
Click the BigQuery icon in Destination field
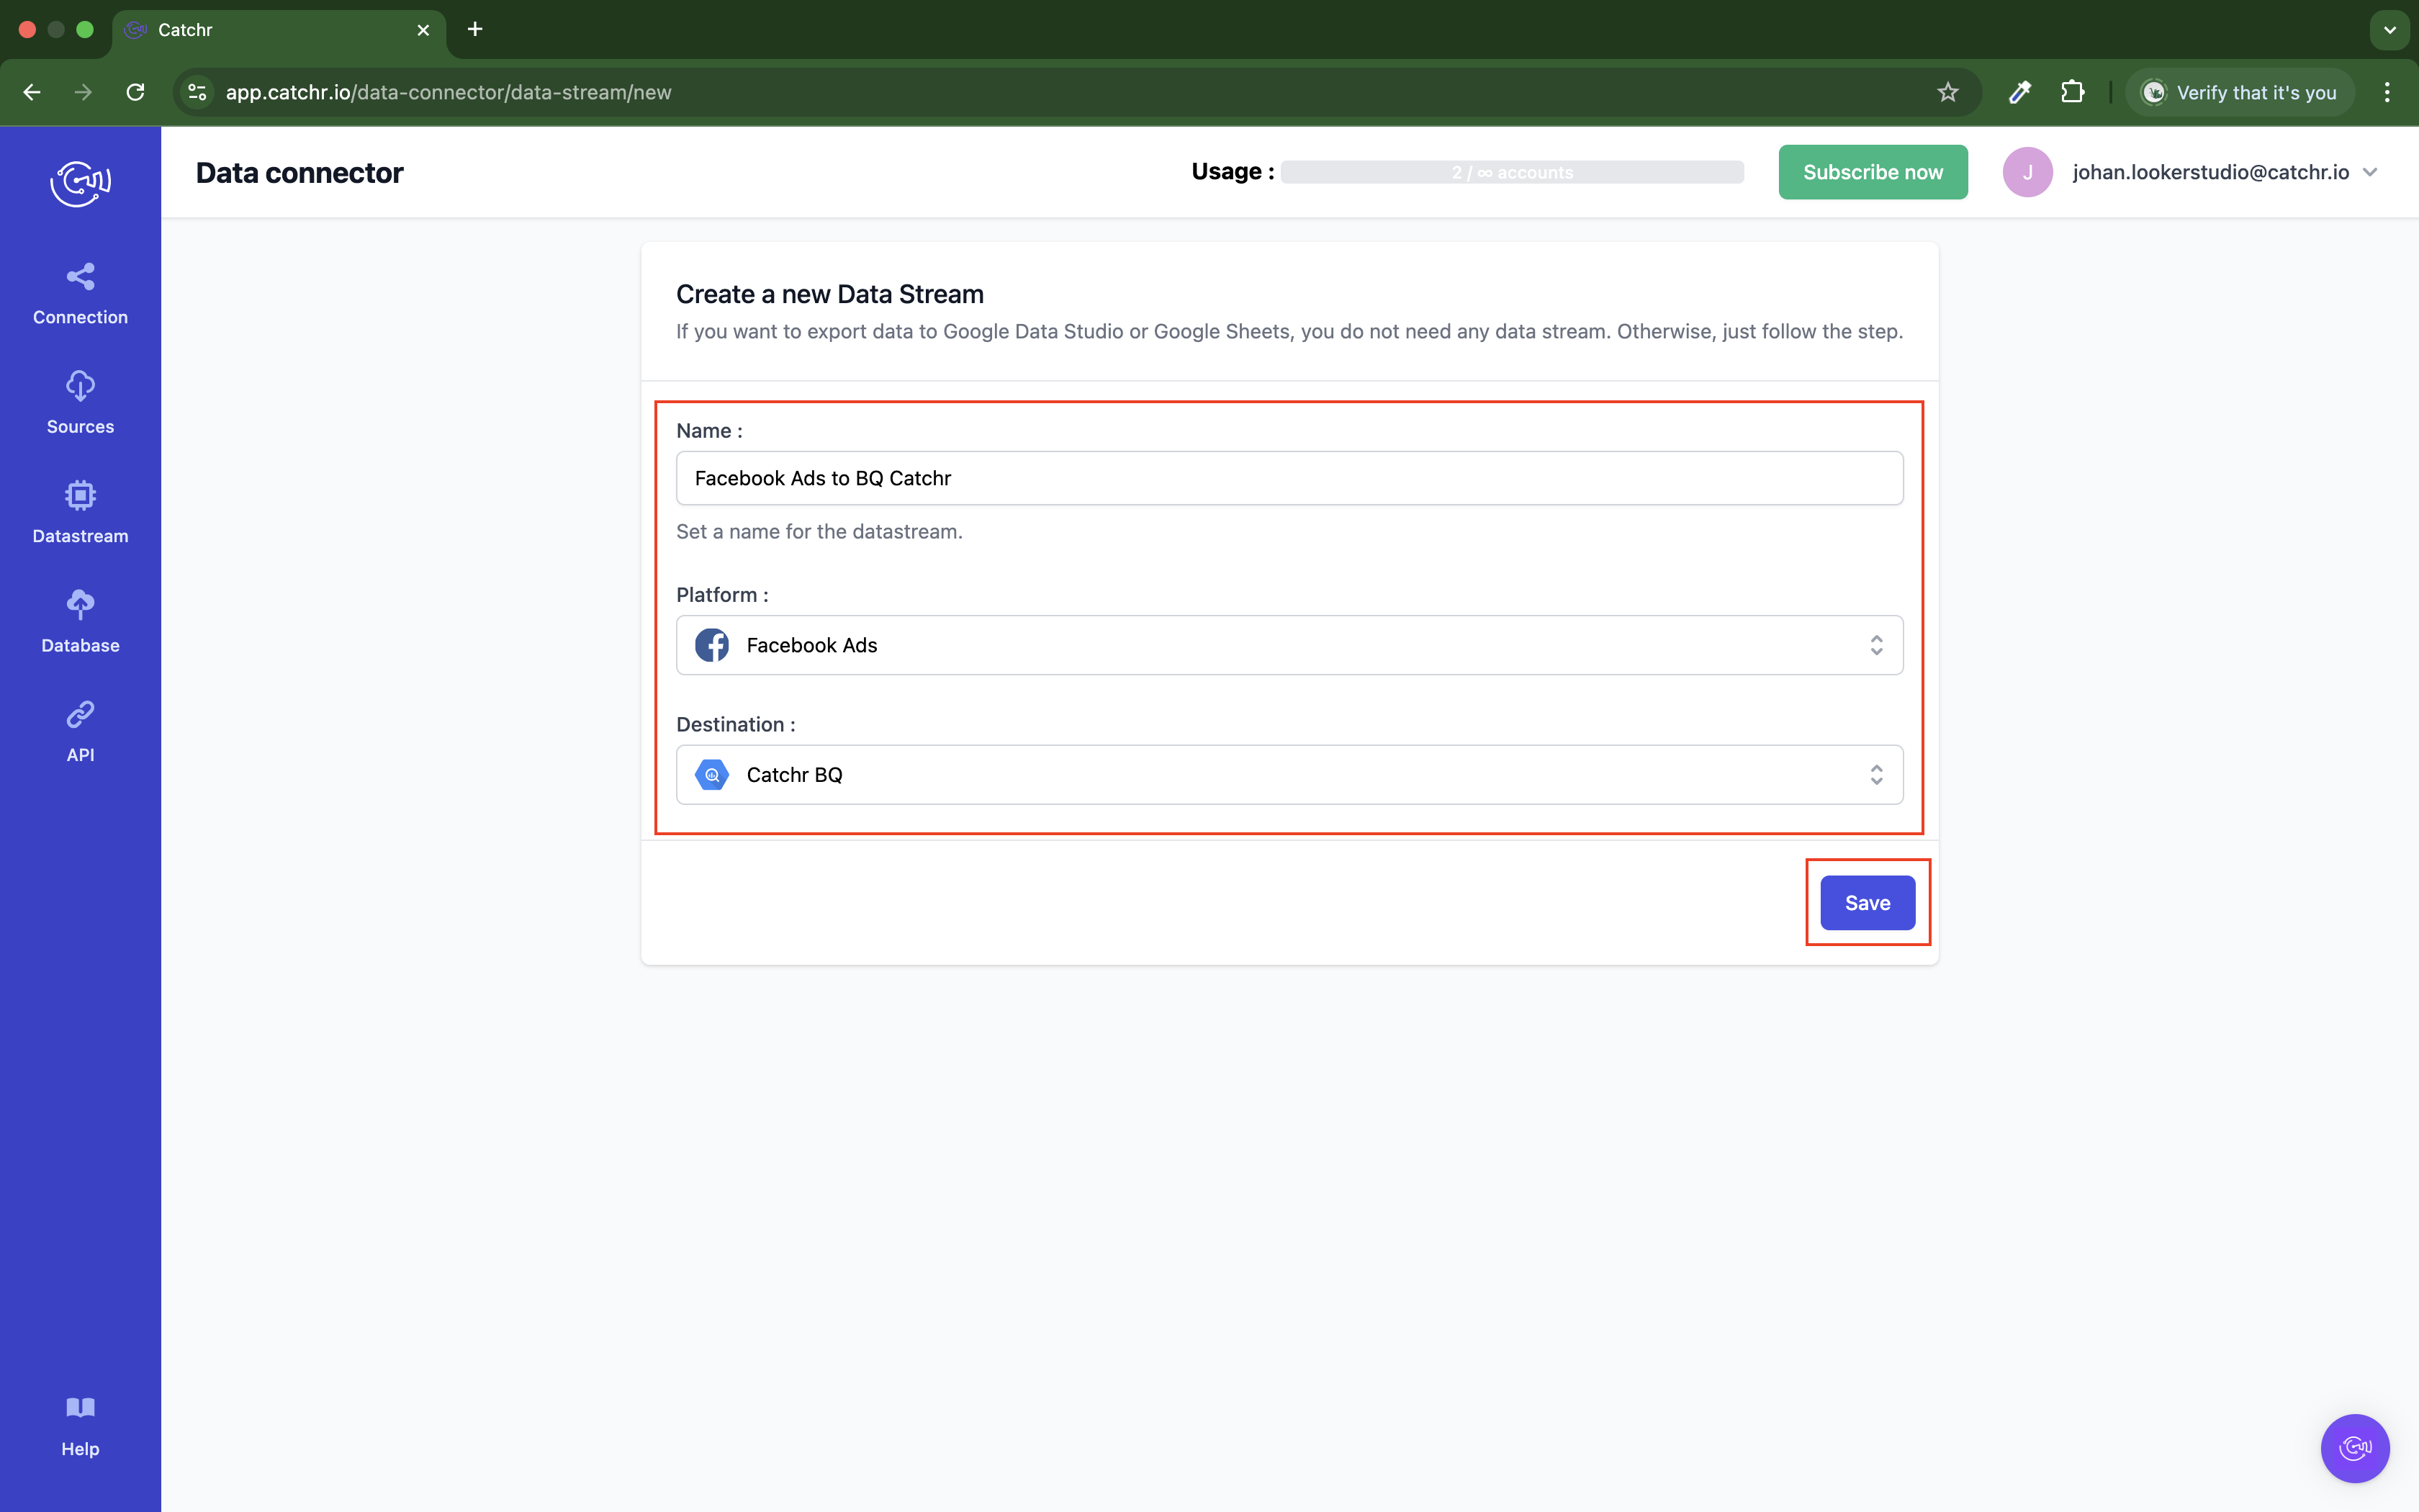712,775
